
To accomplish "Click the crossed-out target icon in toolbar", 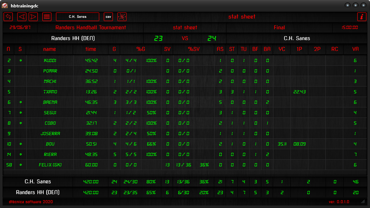I will 122,17.
